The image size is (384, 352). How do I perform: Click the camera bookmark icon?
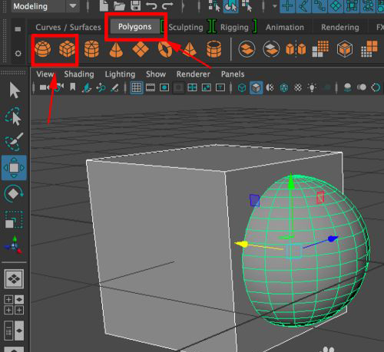[x=73, y=87]
